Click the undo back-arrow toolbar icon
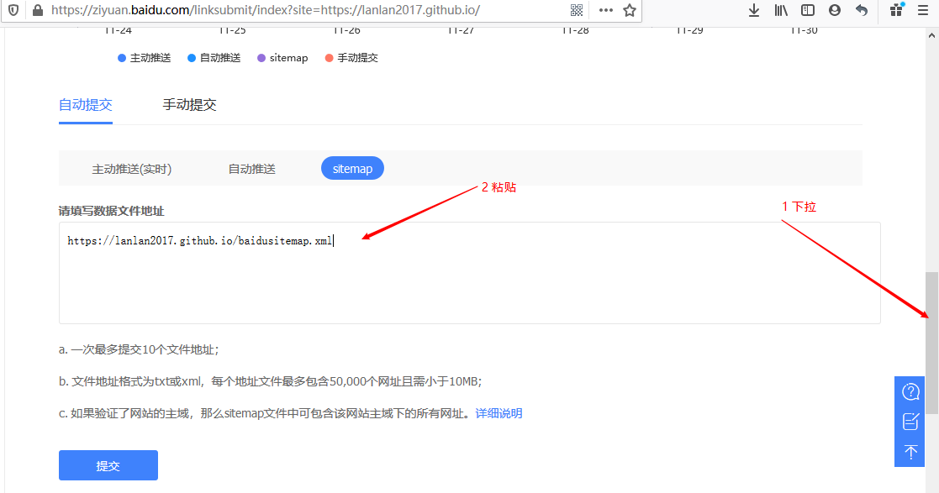The width and height of the screenshot is (939, 493). pyautogui.click(x=862, y=10)
